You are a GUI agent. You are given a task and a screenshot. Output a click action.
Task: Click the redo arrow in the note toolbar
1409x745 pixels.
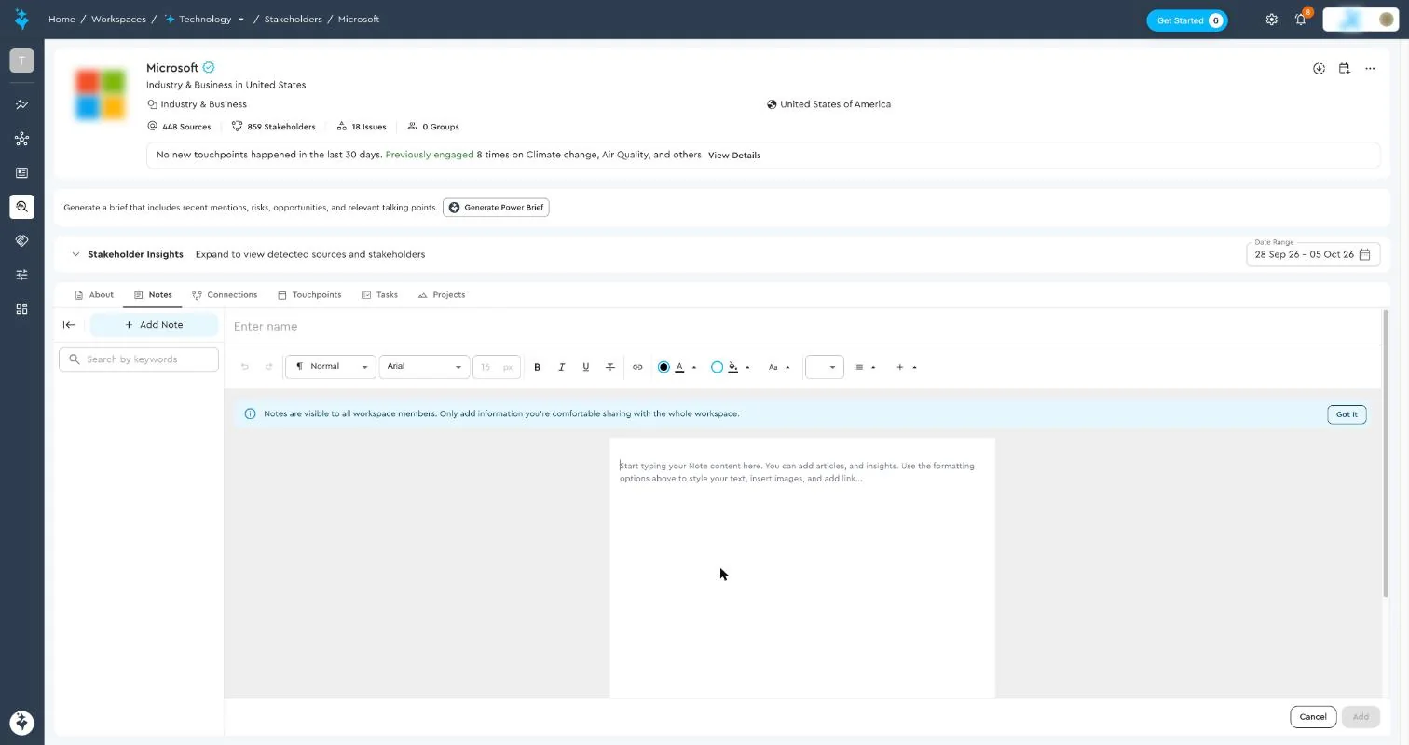[268, 367]
